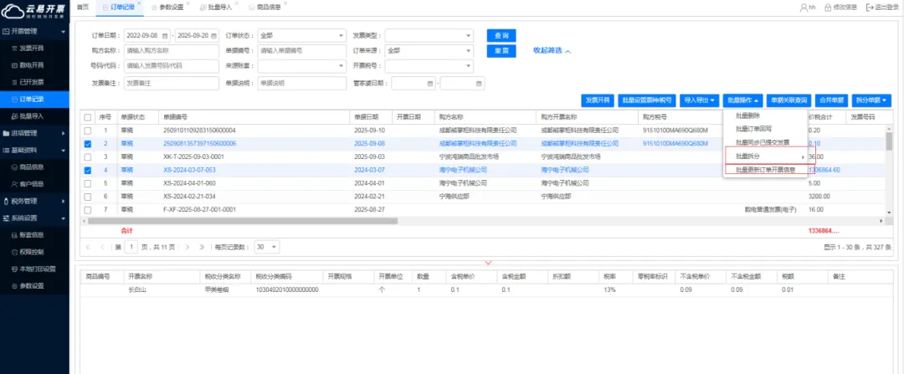Switch to the 批量导入 tab
904x374 pixels.
point(218,7)
